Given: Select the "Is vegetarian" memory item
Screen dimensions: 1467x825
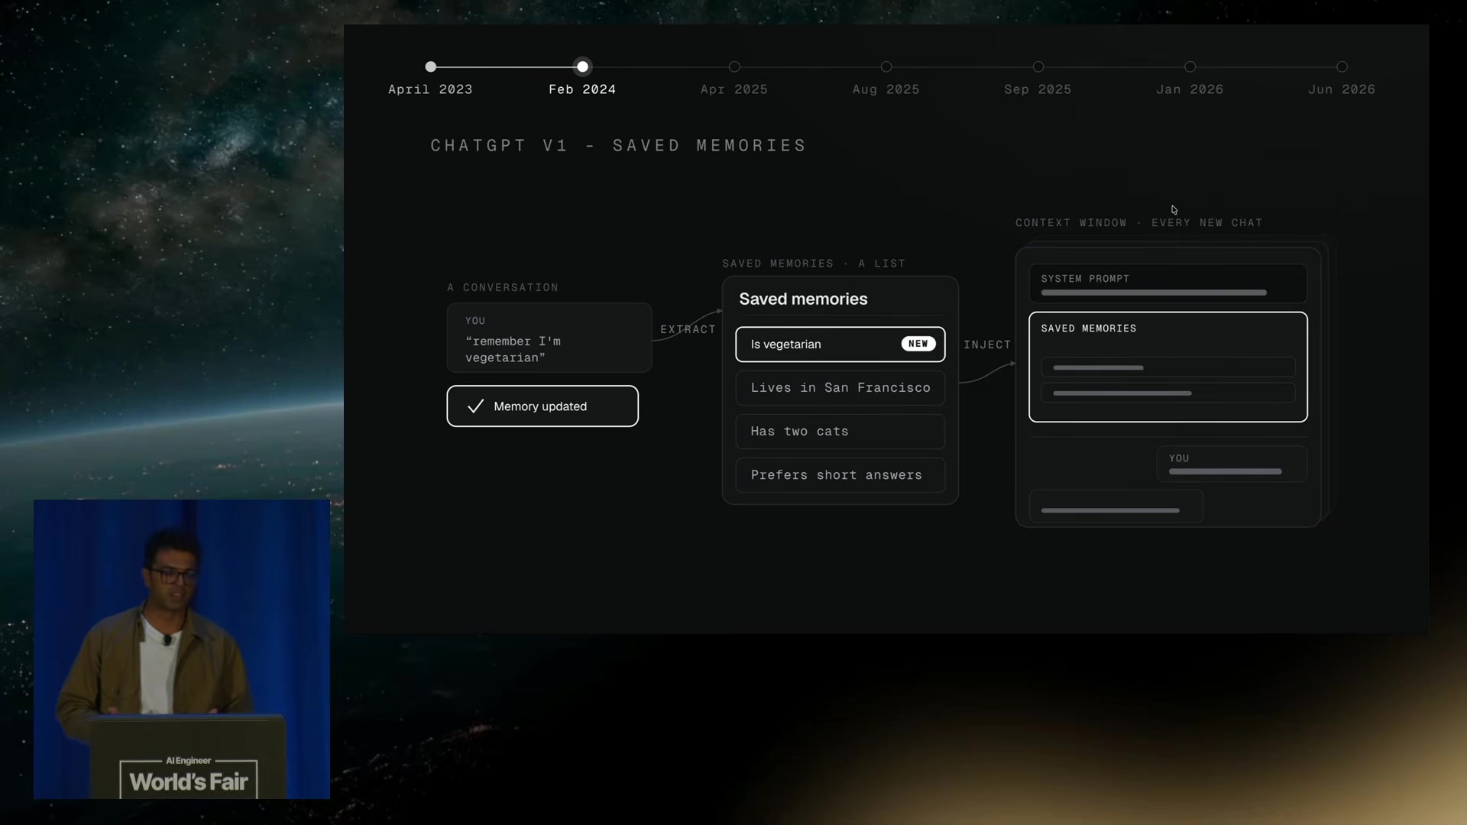Looking at the screenshot, I should click(x=840, y=345).
